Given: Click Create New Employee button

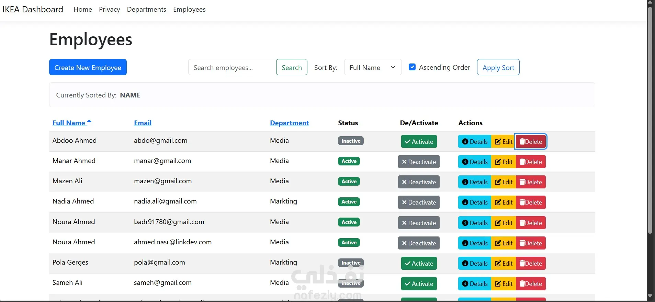Looking at the screenshot, I should pyautogui.click(x=88, y=67).
